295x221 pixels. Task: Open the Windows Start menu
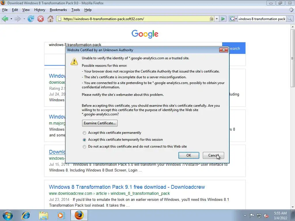pos(7,215)
